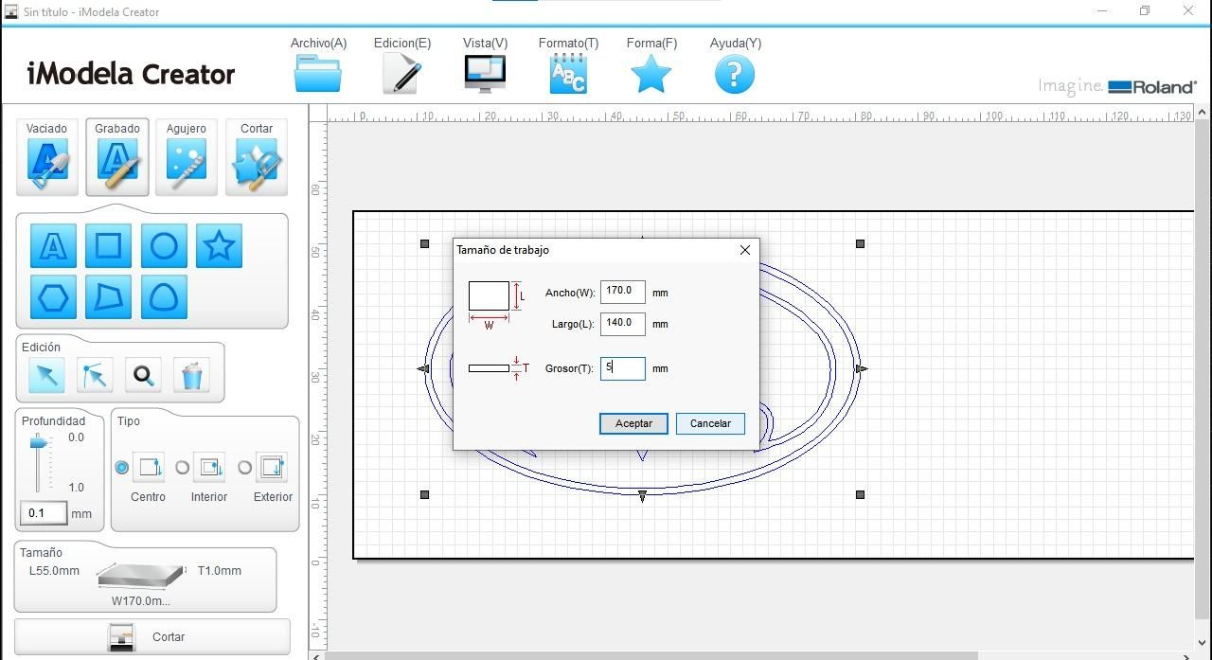Open the Forma(F) star menu
Viewport: 1212px width, 660px height.
click(651, 65)
